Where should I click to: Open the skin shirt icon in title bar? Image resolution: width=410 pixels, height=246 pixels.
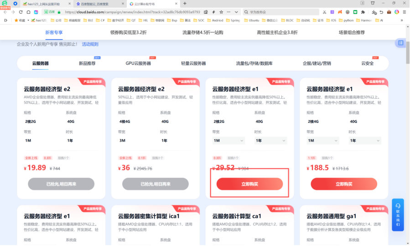pyautogui.click(x=373, y=3)
